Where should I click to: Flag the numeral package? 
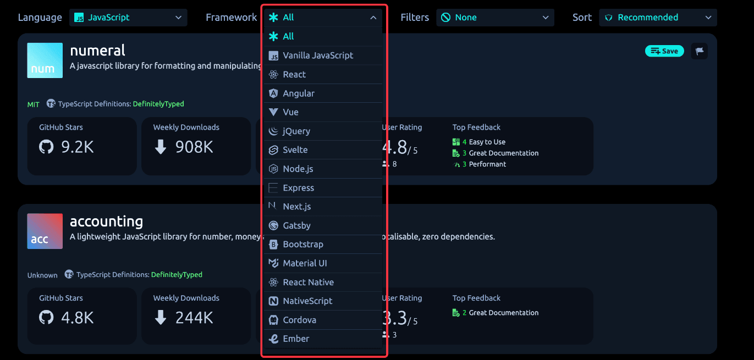(x=699, y=51)
